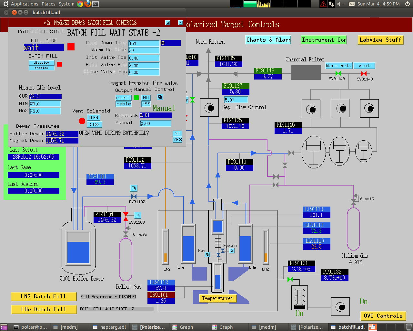Set BATCH FILL to enabled
The width and height of the screenshot is (413, 331).
pos(42,68)
